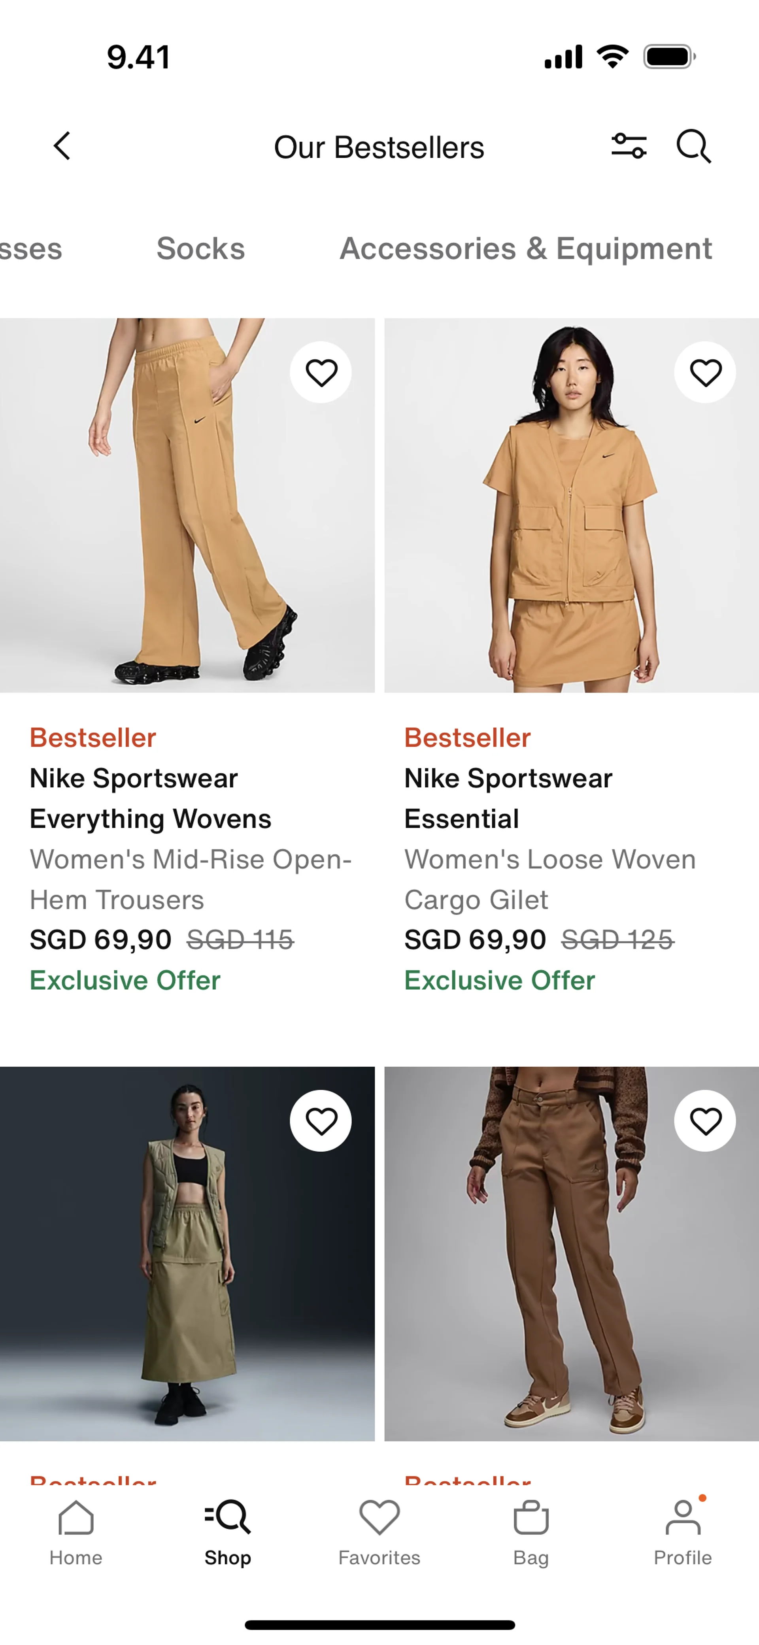Select Accessories & Equipment tab
759x1645 pixels.
click(526, 249)
